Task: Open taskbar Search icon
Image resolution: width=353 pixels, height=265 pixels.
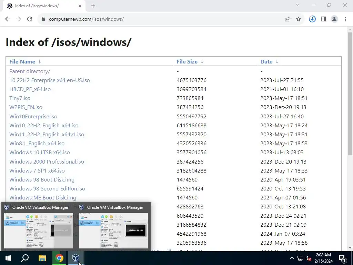Action: pos(25,258)
